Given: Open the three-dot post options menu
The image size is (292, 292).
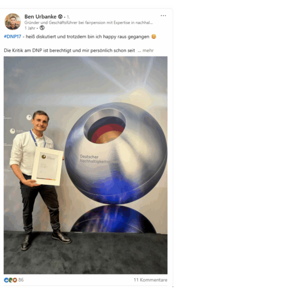Looking at the screenshot, I should click(163, 16).
